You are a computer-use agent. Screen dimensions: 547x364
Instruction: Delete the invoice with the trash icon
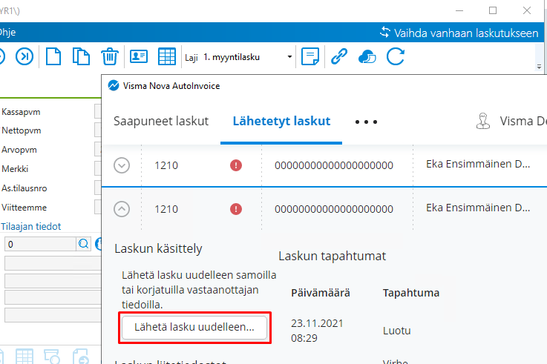coord(110,56)
